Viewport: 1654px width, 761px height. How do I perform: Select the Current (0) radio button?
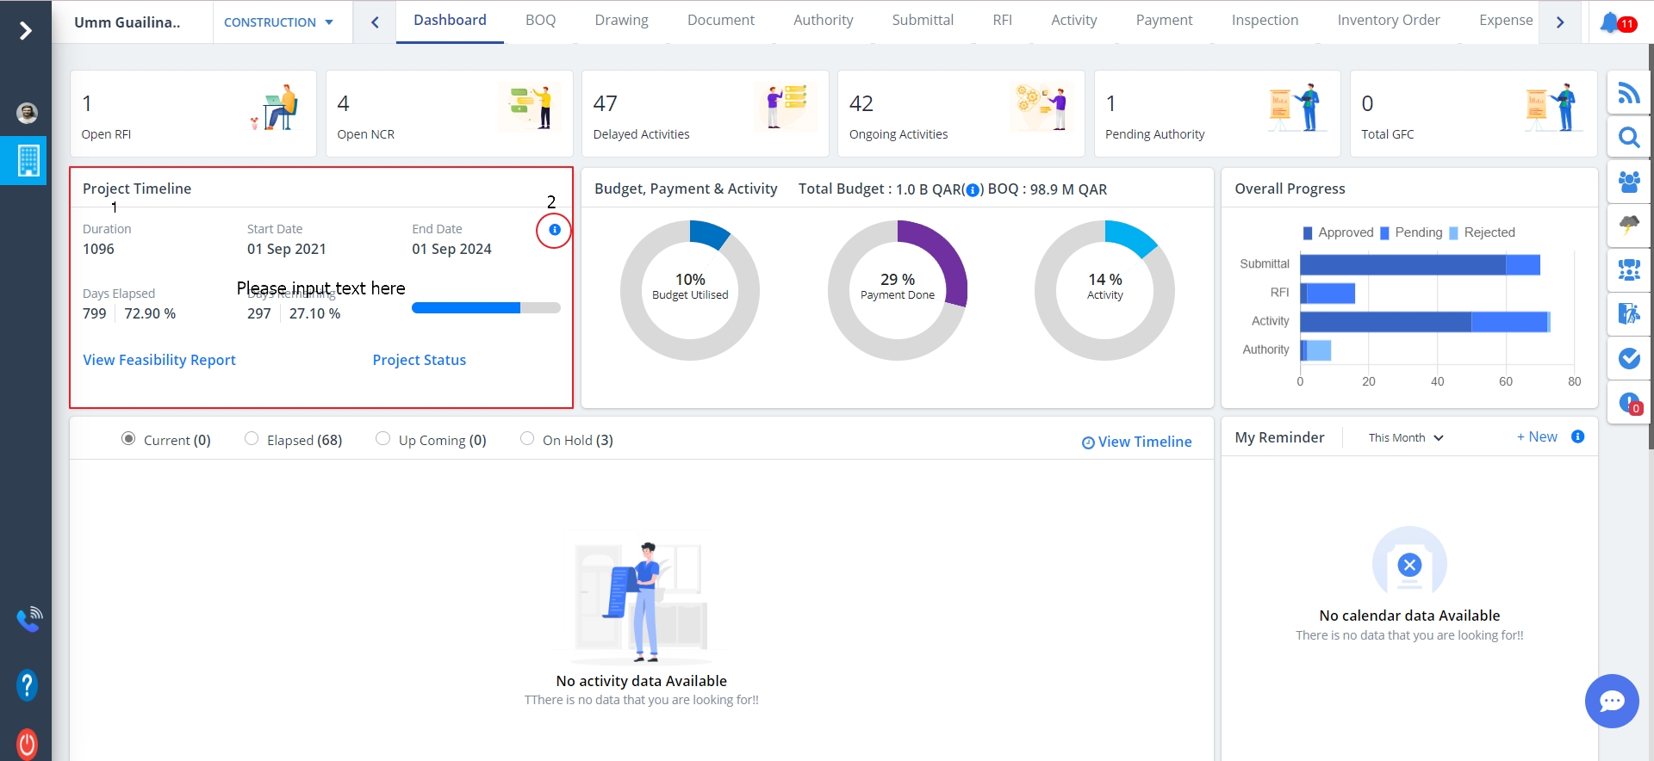pos(128,439)
